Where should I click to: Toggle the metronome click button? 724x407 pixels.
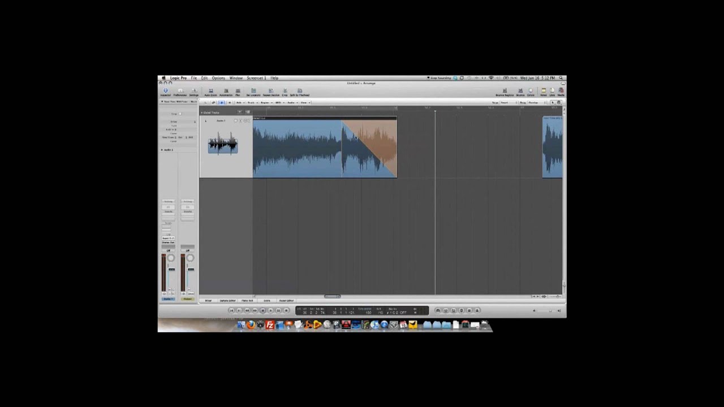[x=477, y=310]
